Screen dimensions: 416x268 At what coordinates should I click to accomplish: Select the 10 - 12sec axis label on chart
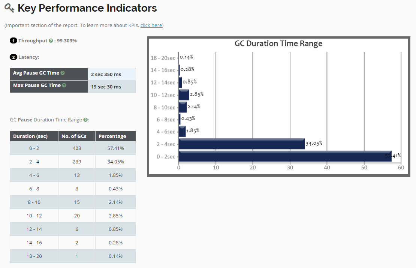[164, 94]
